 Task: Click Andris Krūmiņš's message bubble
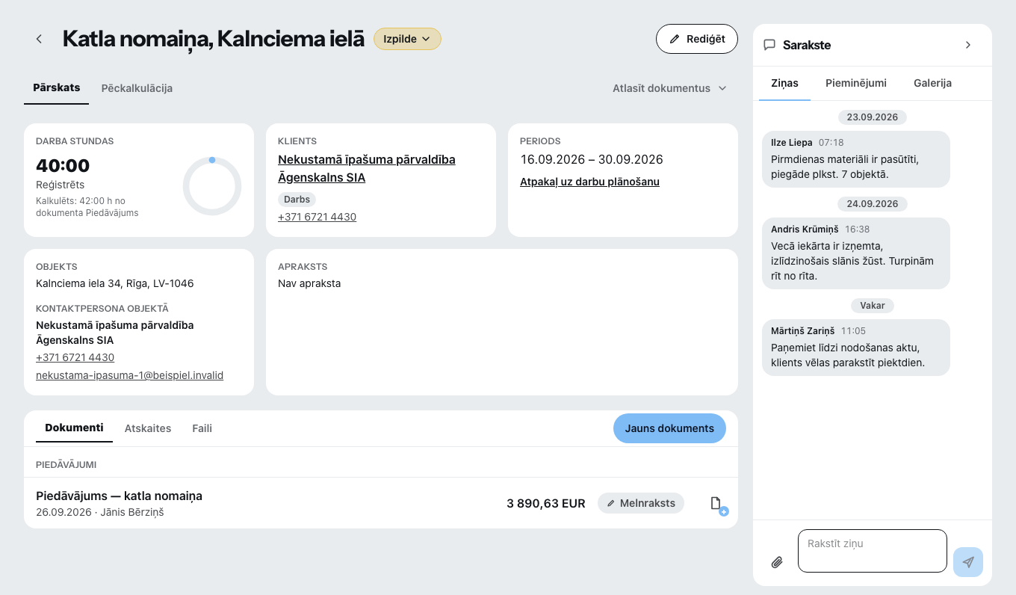point(856,253)
